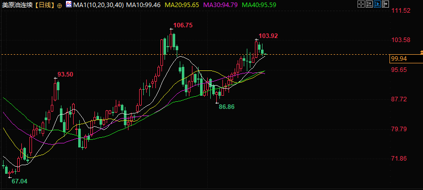The height and width of the screenshot is (190, 423).
Task: Click the circled plus icon beside 日线
Action: click(x=60, y=5)
